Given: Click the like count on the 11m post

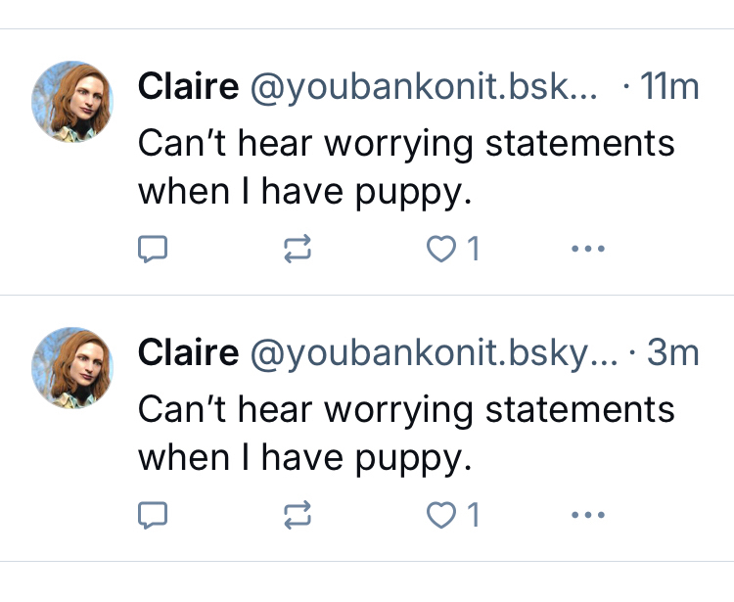Looking at the screenshot, I should click(474, 250).
